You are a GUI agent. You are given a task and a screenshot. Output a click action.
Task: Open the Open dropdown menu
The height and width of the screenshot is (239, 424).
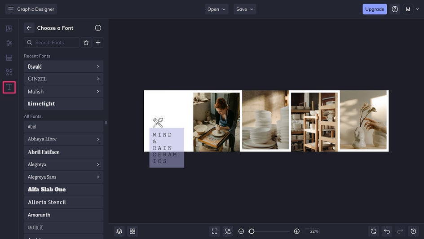tap(216, 9)
